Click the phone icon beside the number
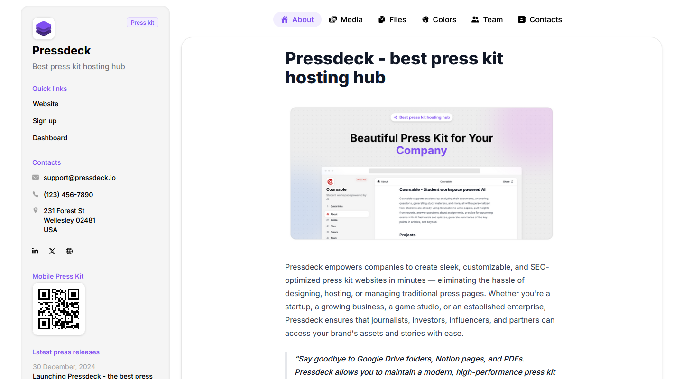 (36, 195)
